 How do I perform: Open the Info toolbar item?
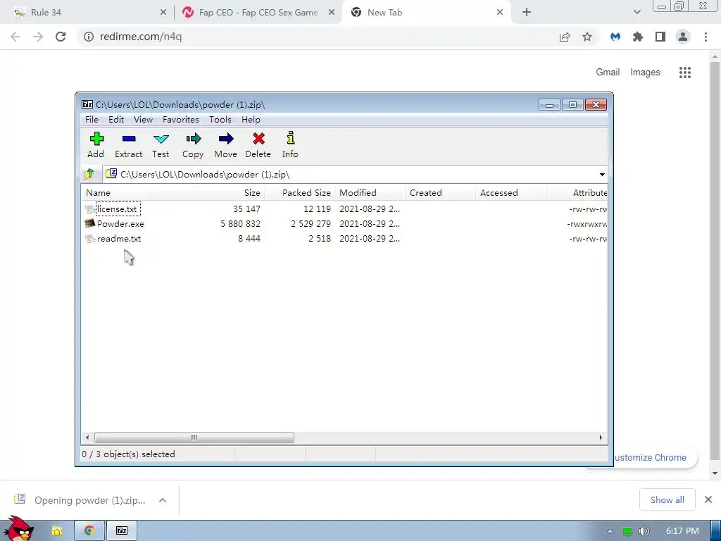click(x=290, y=145)
